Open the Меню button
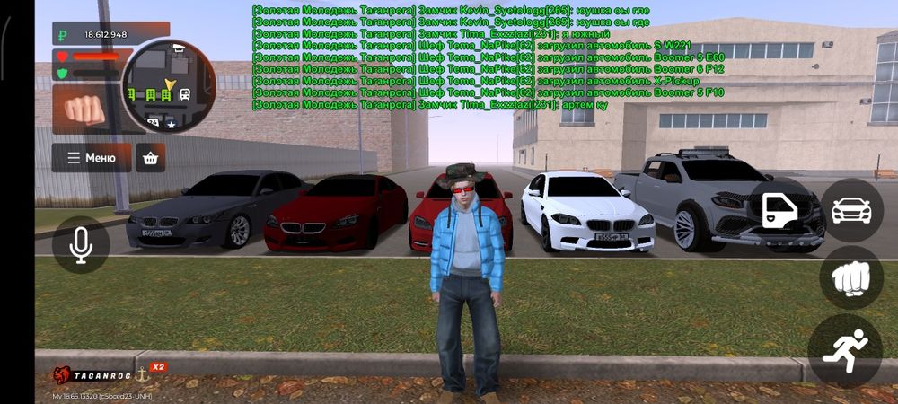The width and height of the screenshot is (898, 404). (x=92, y=158)
